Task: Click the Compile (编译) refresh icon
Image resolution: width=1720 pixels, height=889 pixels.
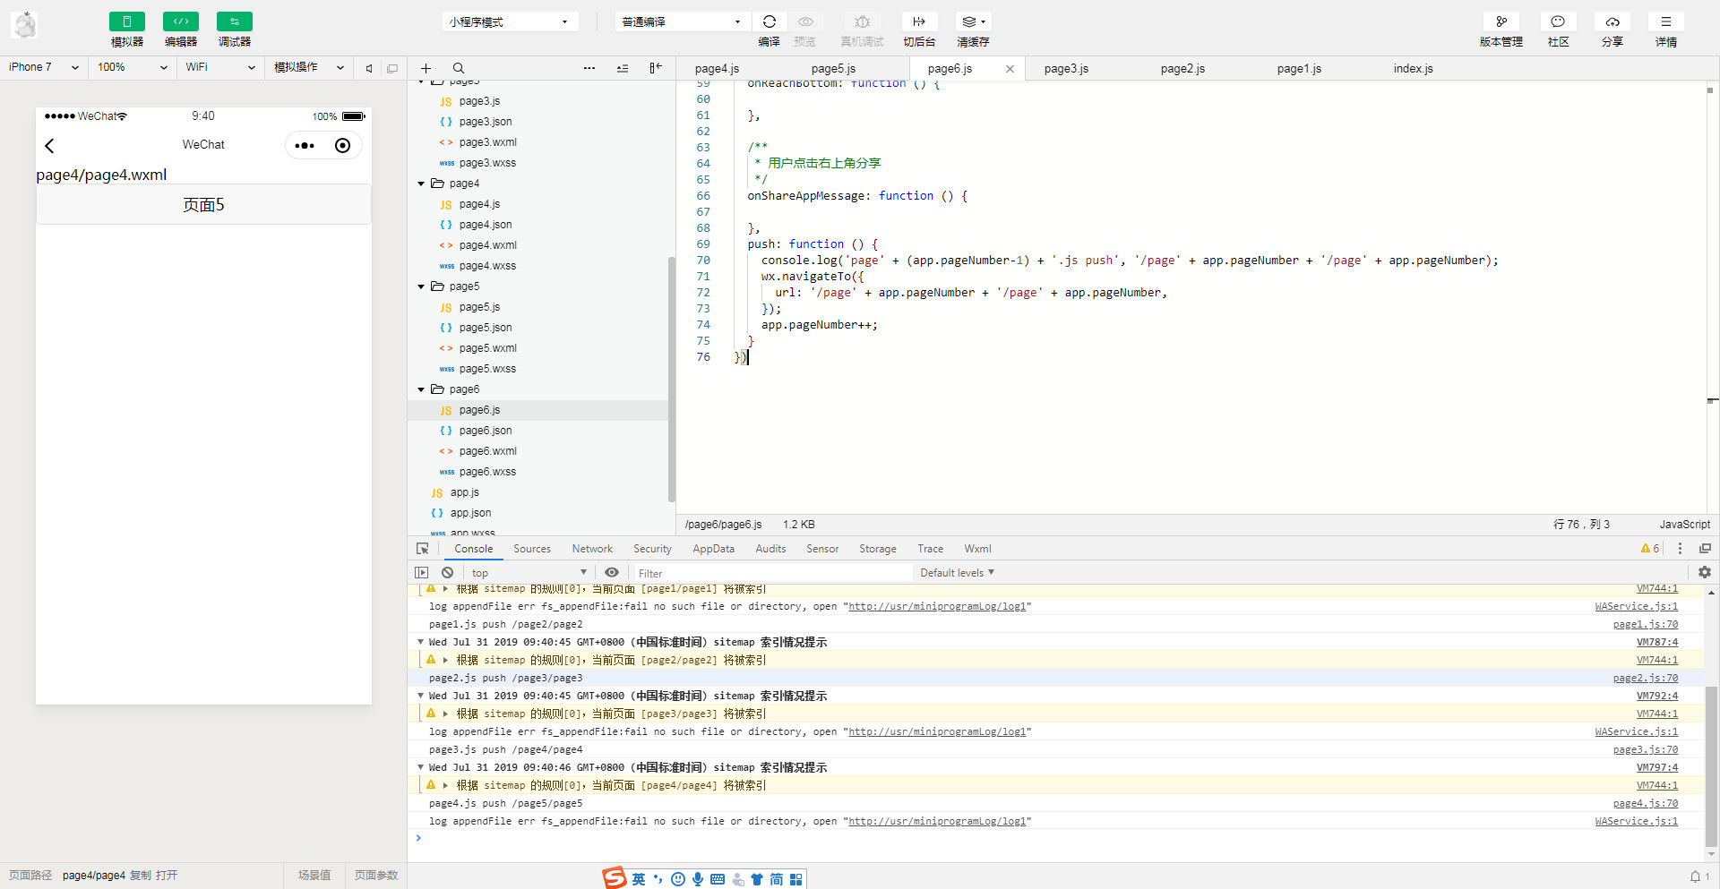Action: point(769,21)
